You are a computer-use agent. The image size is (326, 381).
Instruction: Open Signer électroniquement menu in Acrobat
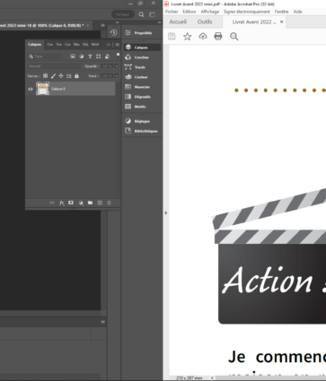(x=247, y=12)
